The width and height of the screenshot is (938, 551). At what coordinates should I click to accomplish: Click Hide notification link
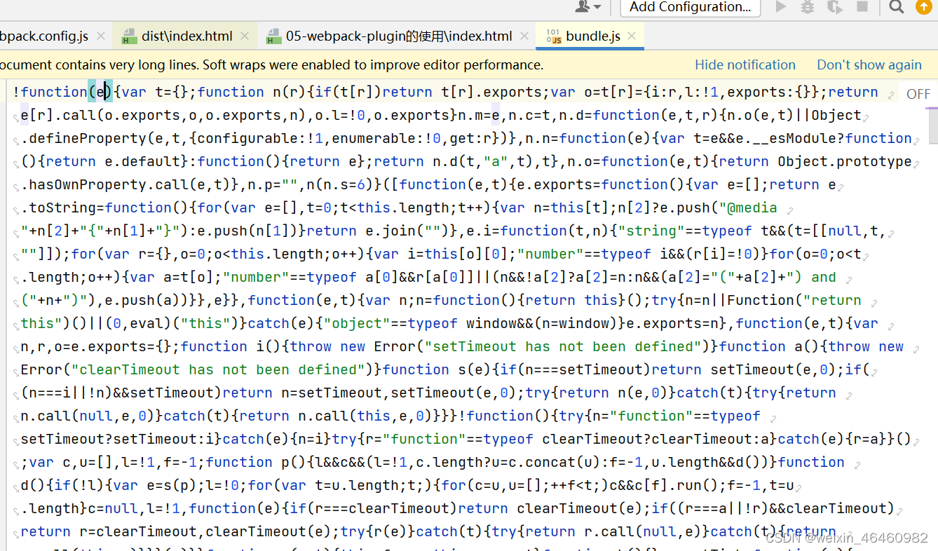745,65
